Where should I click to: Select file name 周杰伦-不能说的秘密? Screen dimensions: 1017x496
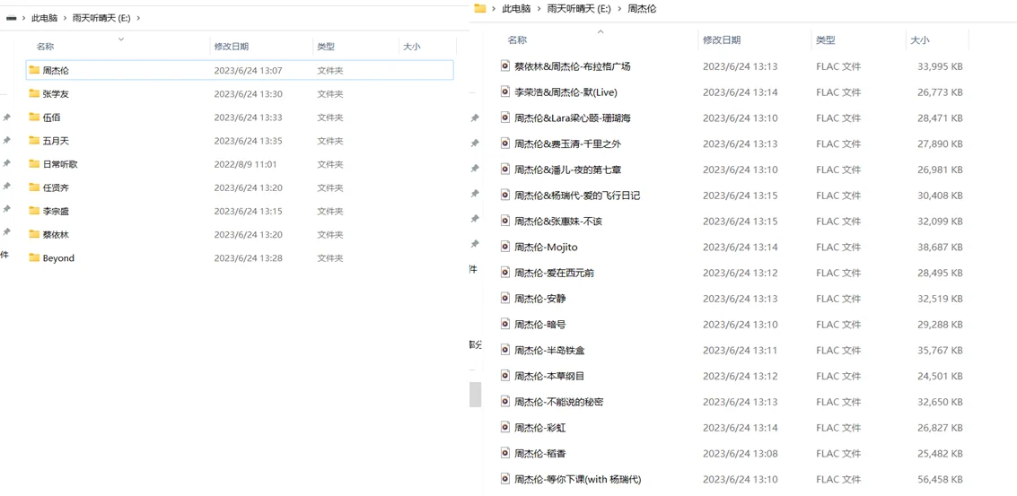[x=559, y=402]
